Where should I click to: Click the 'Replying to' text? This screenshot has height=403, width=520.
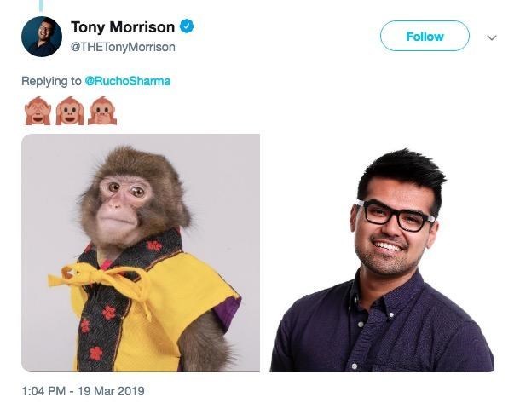point(51,81)
